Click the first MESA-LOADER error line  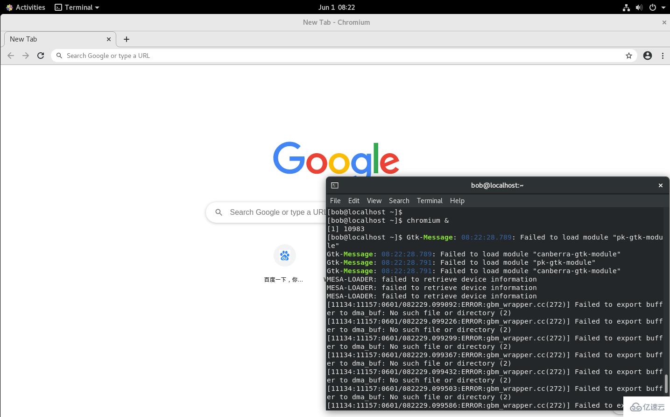tap(432, 279)
